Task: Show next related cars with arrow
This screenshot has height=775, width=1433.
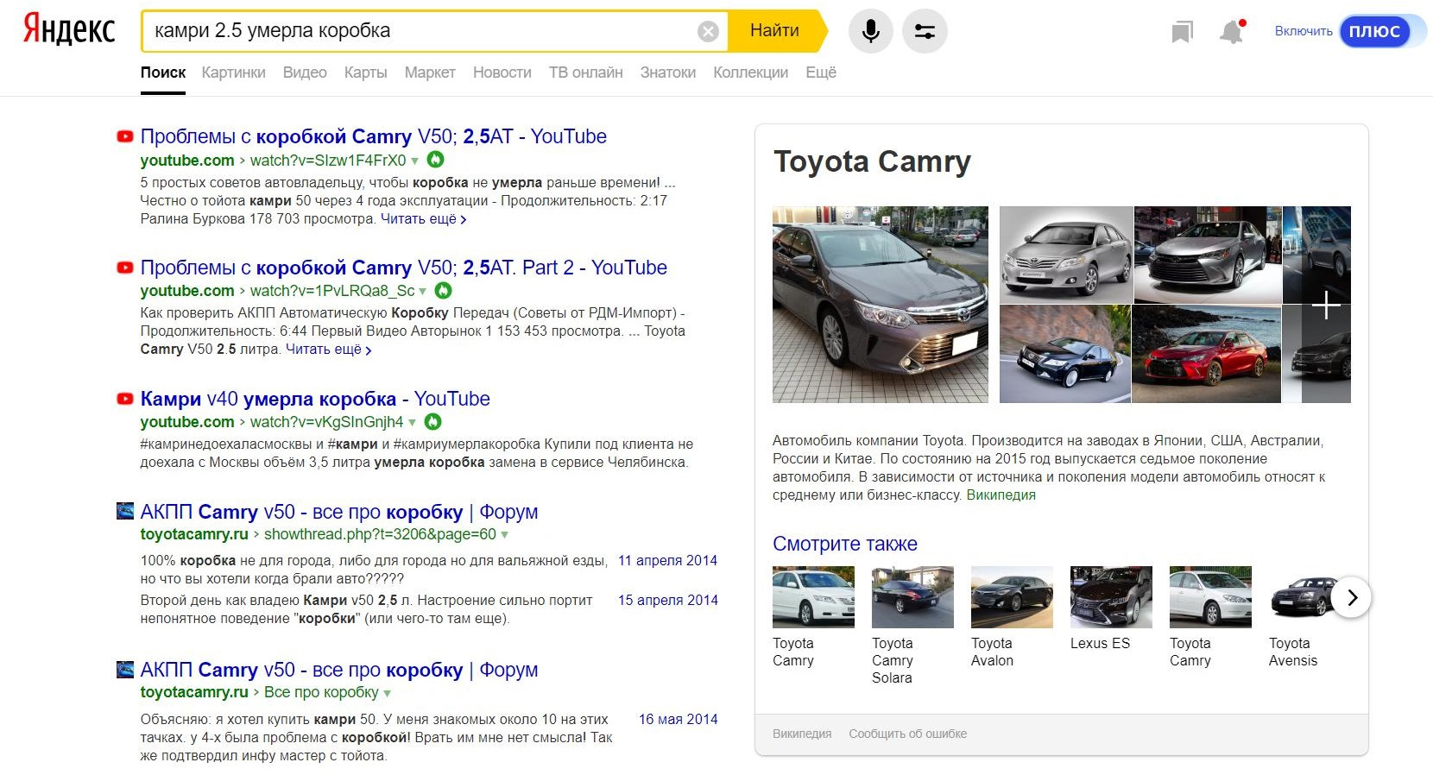Action: pyautogui.click(x=1351, y=597)
